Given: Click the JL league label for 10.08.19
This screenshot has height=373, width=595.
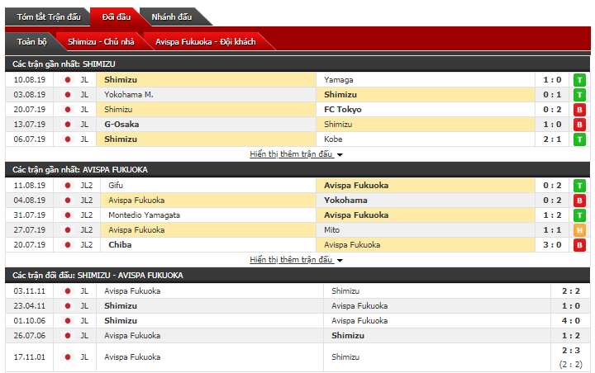Looking at the screenshot, I should 84,80.
